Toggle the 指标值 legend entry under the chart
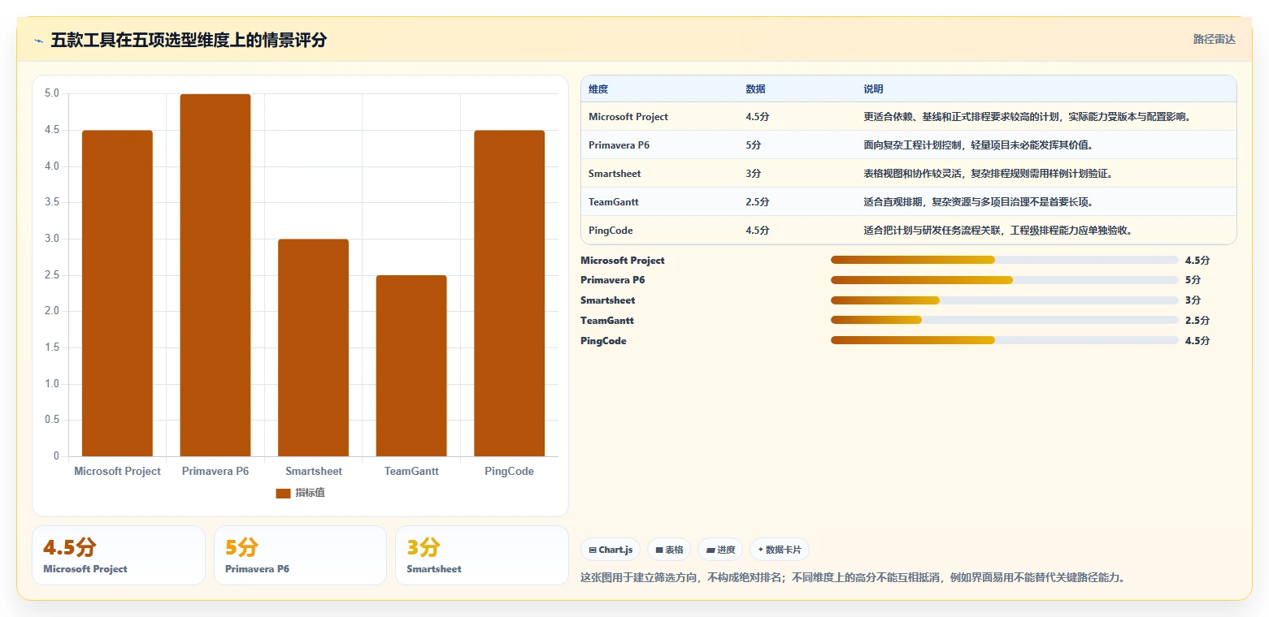Image resolution: width=1269 pixels, height=617 pixels. click(300, 493)
